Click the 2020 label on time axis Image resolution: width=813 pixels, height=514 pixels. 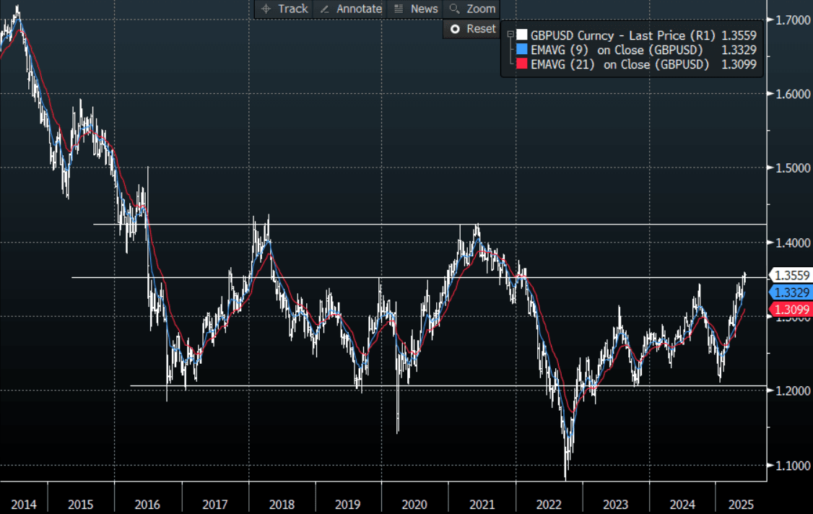[414, 505]
